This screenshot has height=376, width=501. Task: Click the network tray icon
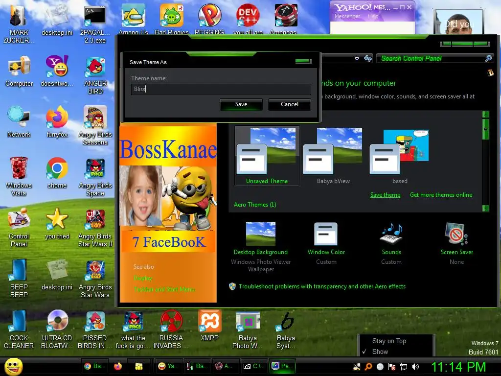pos(404,367)
